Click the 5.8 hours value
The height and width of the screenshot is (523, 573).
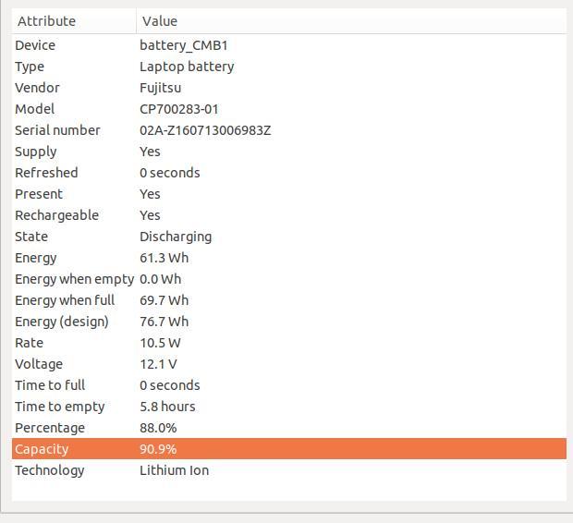click(167, 407)
